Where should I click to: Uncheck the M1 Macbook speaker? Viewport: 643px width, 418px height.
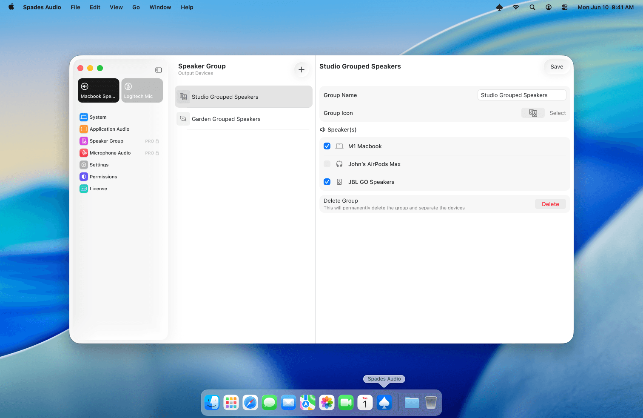tap(327, 146)
